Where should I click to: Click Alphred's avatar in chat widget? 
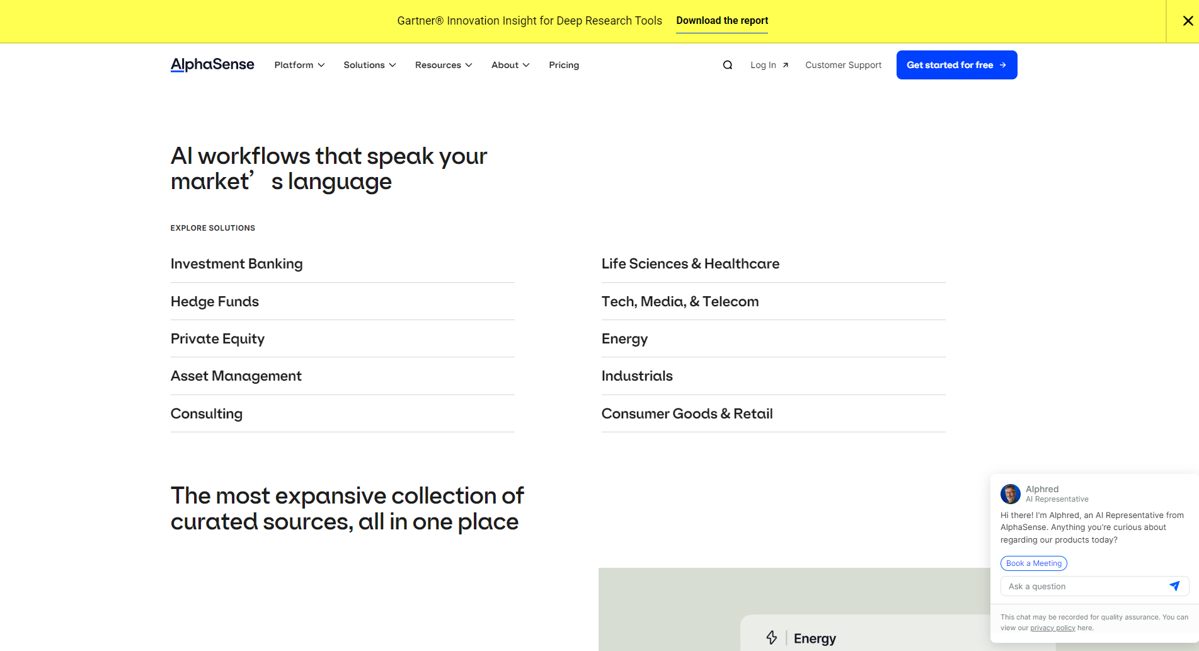(x=1010, y=494)
